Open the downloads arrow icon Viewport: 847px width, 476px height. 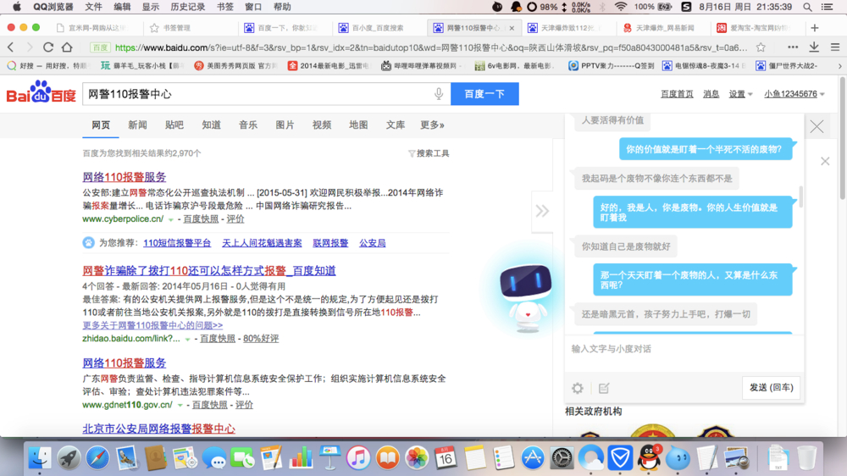(x=814, y=47)
